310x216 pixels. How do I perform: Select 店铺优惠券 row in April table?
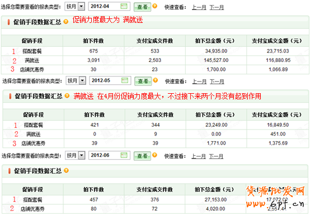point(155,69)
